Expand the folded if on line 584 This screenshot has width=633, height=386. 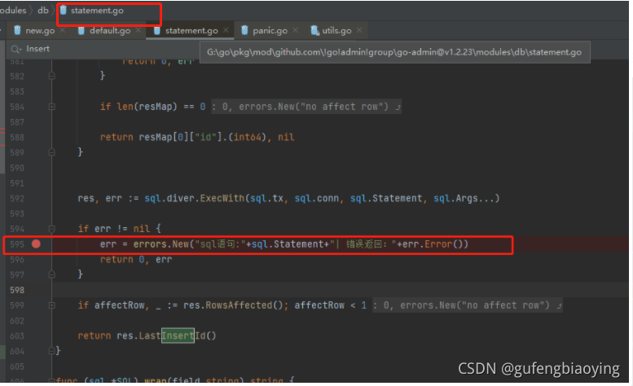[51, 107]
